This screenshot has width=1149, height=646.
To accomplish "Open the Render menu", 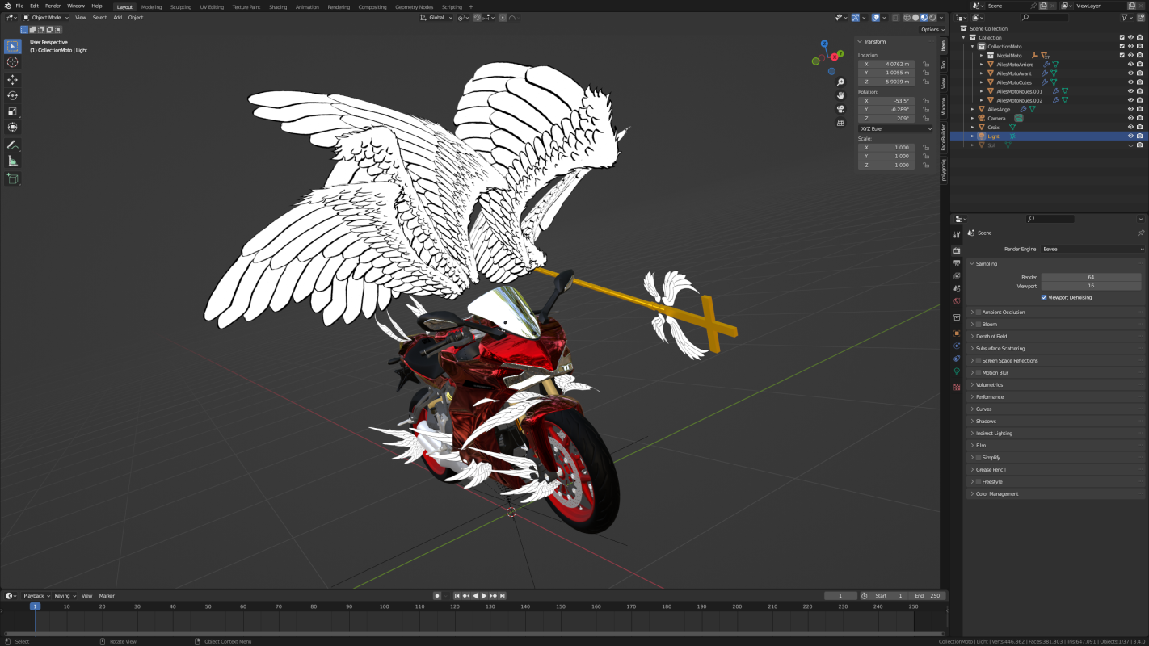I will [x=53, y=6].
